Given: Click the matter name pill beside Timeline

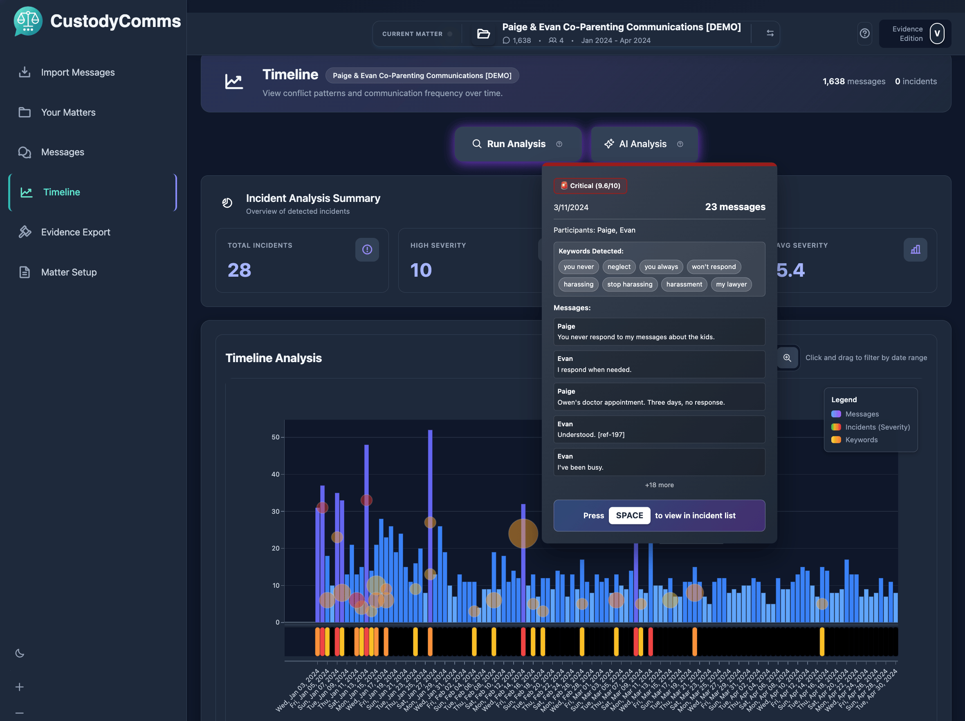Looking at the screenshot, I should (x=422, y=76).
